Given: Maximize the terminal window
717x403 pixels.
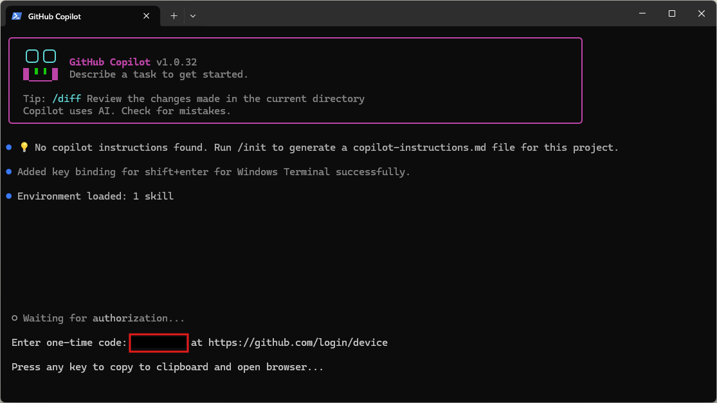Looking at the screenshot, I should 672,13.
